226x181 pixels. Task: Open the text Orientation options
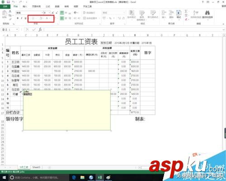pos(75,13)
